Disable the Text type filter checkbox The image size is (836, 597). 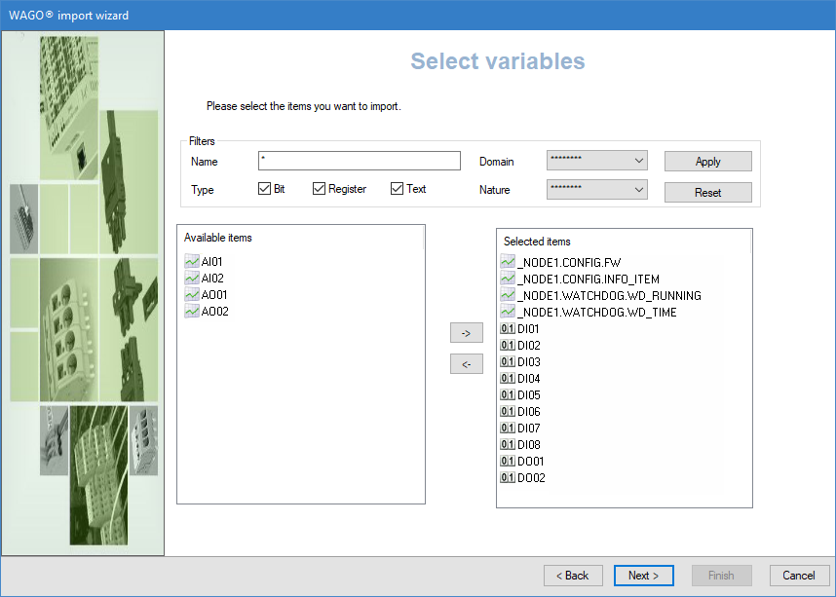click(397, 189)
